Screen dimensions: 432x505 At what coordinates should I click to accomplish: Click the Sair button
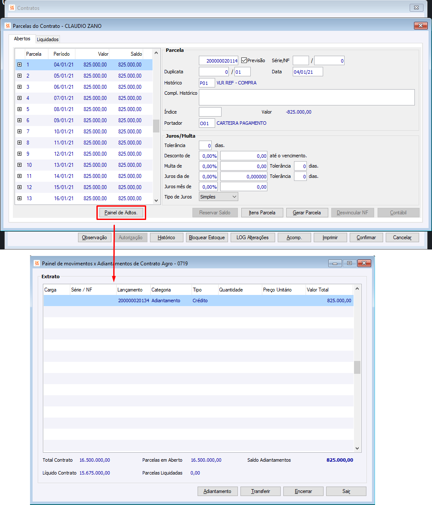pyautogui.click(x=346, y=491)
